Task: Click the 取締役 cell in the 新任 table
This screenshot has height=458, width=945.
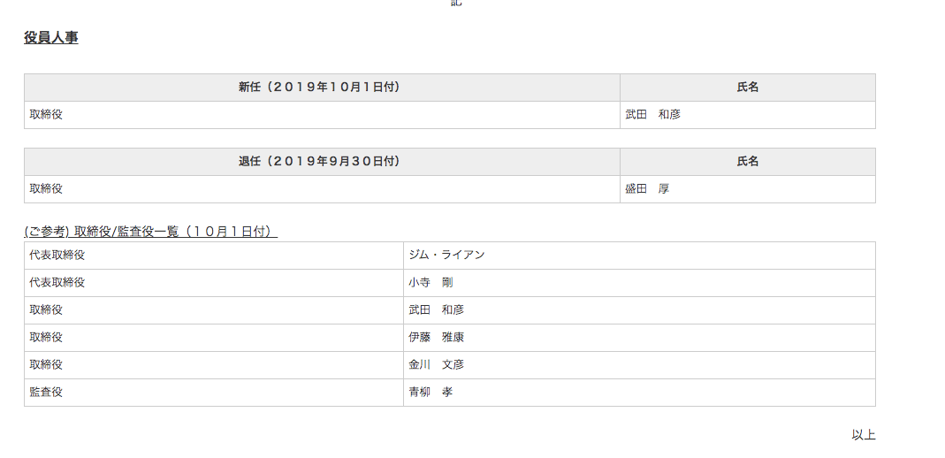Action: pyautogui.click(x=46, y=115)
